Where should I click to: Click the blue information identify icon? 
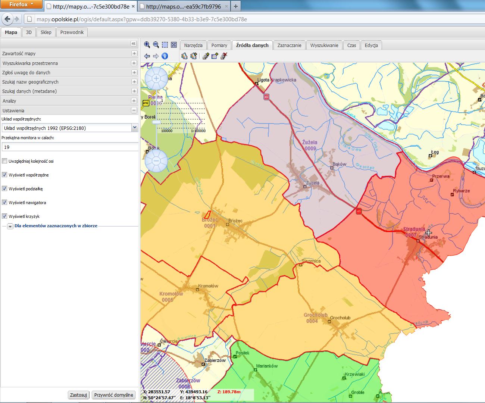tap(165, 56)
